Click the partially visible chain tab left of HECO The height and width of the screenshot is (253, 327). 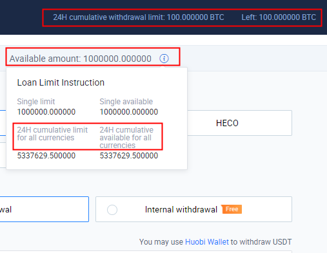coord(3,123)
